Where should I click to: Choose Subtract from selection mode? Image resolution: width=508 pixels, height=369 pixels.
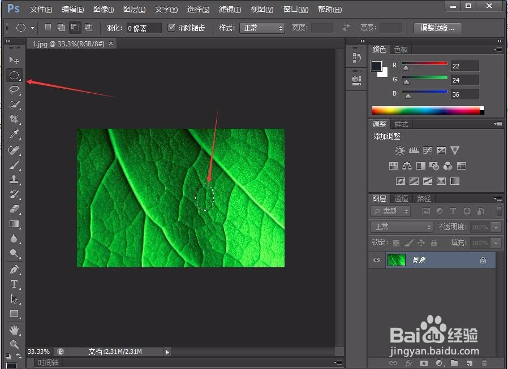click(75, 27)
